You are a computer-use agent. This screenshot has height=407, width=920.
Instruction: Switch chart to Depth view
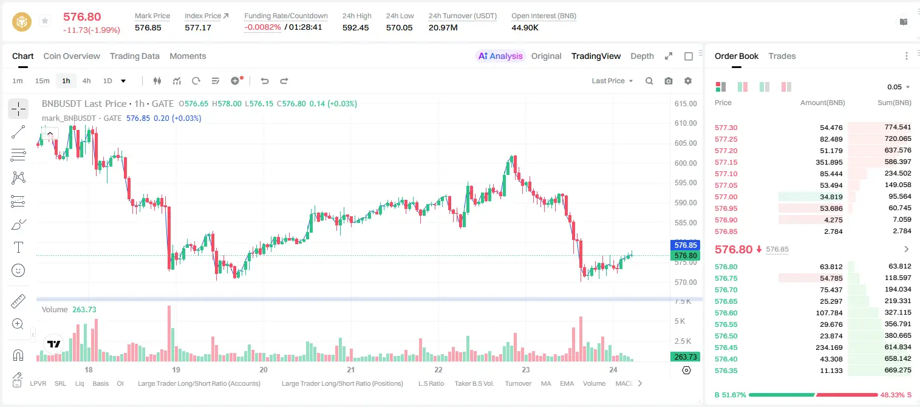(x=642, y=56)
